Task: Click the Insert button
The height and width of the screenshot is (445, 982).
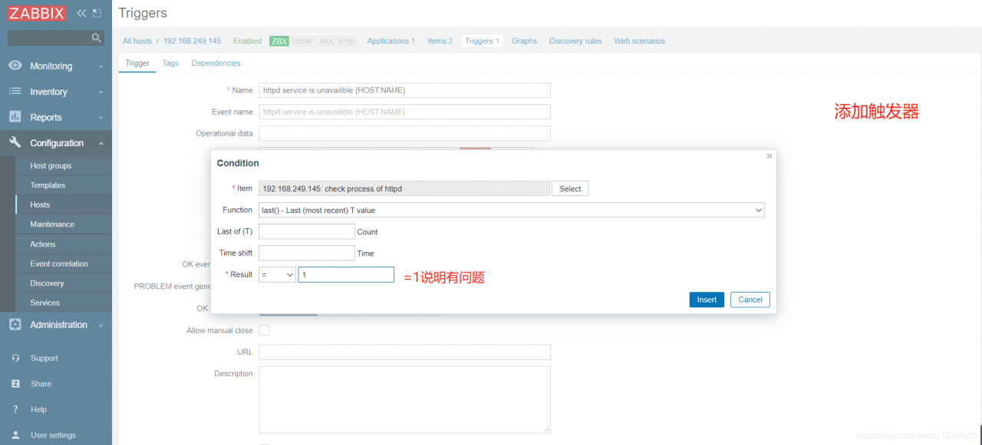Action: pyautogui.click(x=707, y=299)
